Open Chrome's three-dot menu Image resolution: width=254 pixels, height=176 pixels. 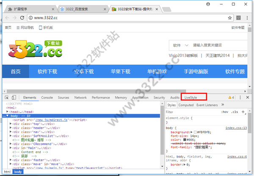(247, 18)
